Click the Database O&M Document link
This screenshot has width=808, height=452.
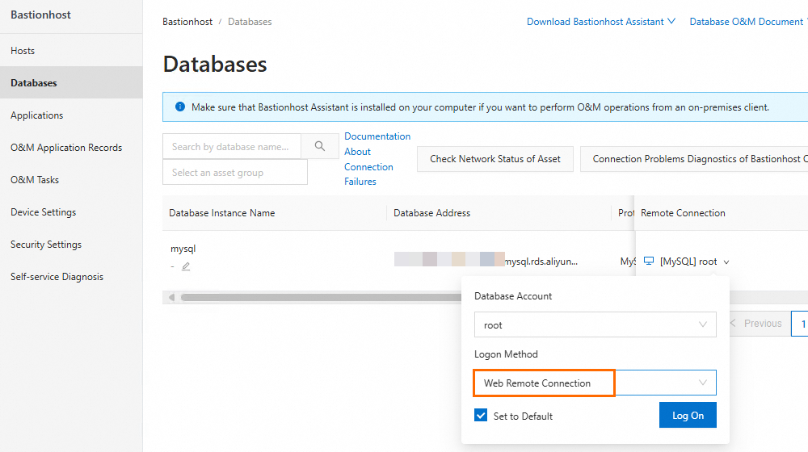coord(746,22)
